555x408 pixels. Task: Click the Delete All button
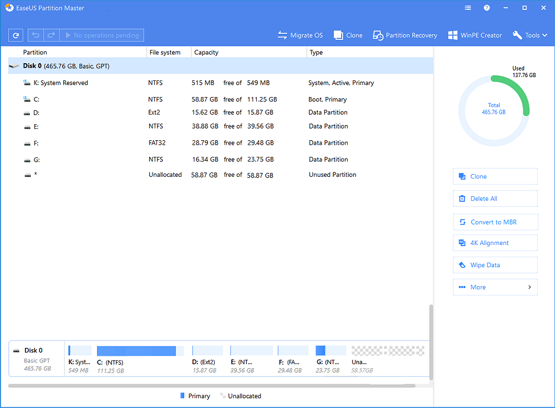(495, 198)
